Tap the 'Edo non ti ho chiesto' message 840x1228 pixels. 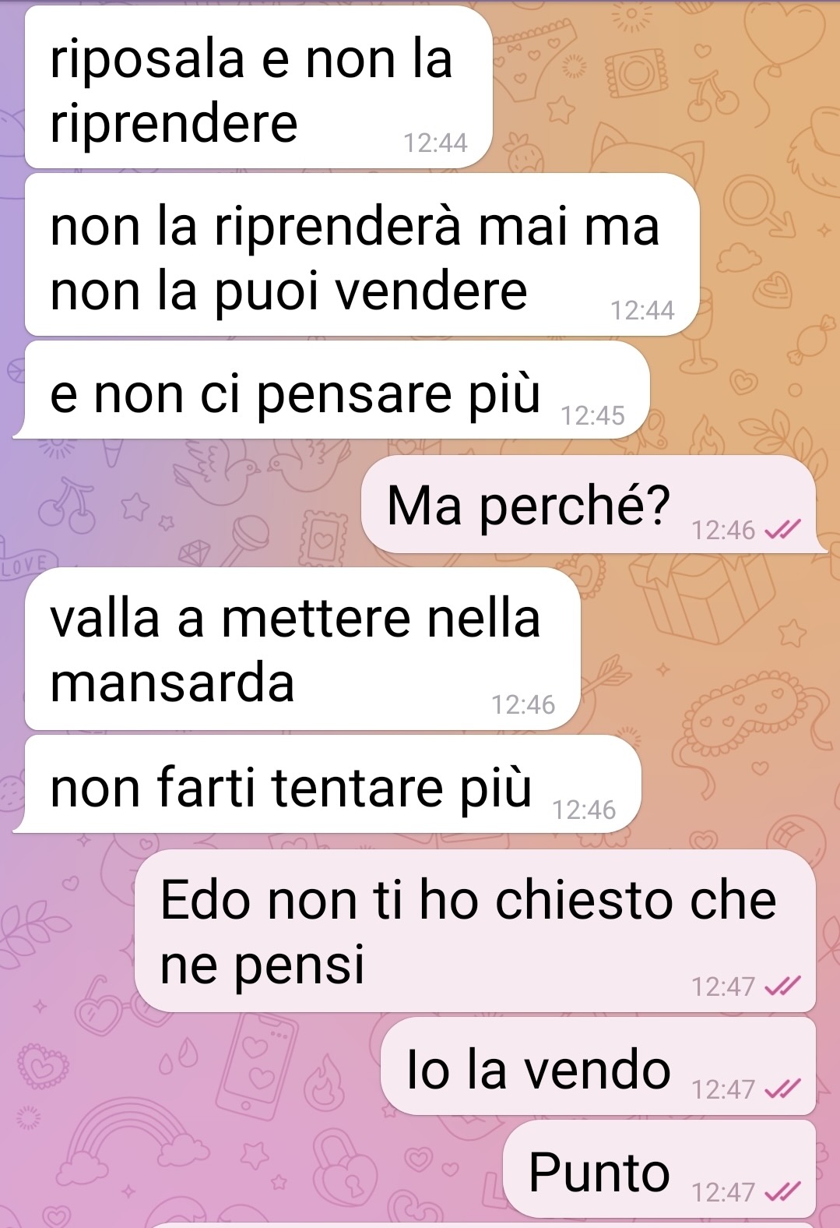476,931
